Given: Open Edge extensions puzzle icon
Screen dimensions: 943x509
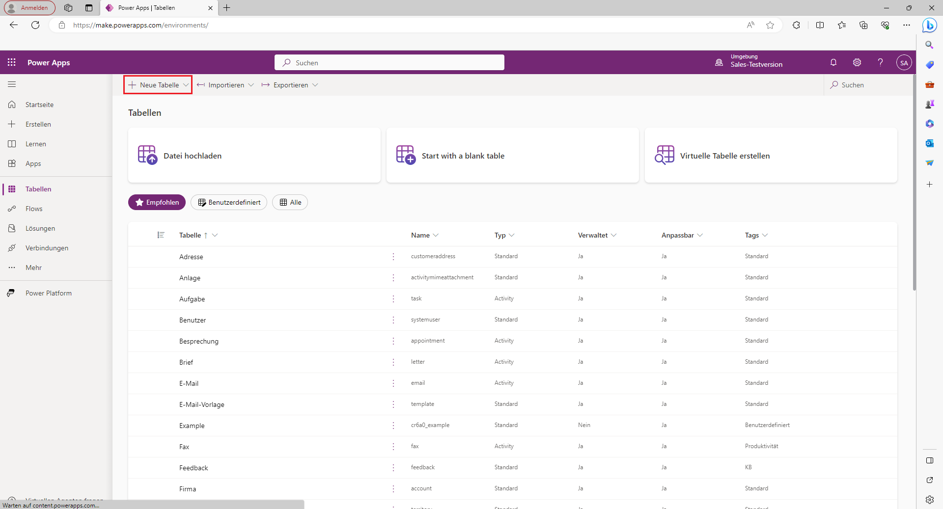Looking at the screenshot, I should [796, 25].
